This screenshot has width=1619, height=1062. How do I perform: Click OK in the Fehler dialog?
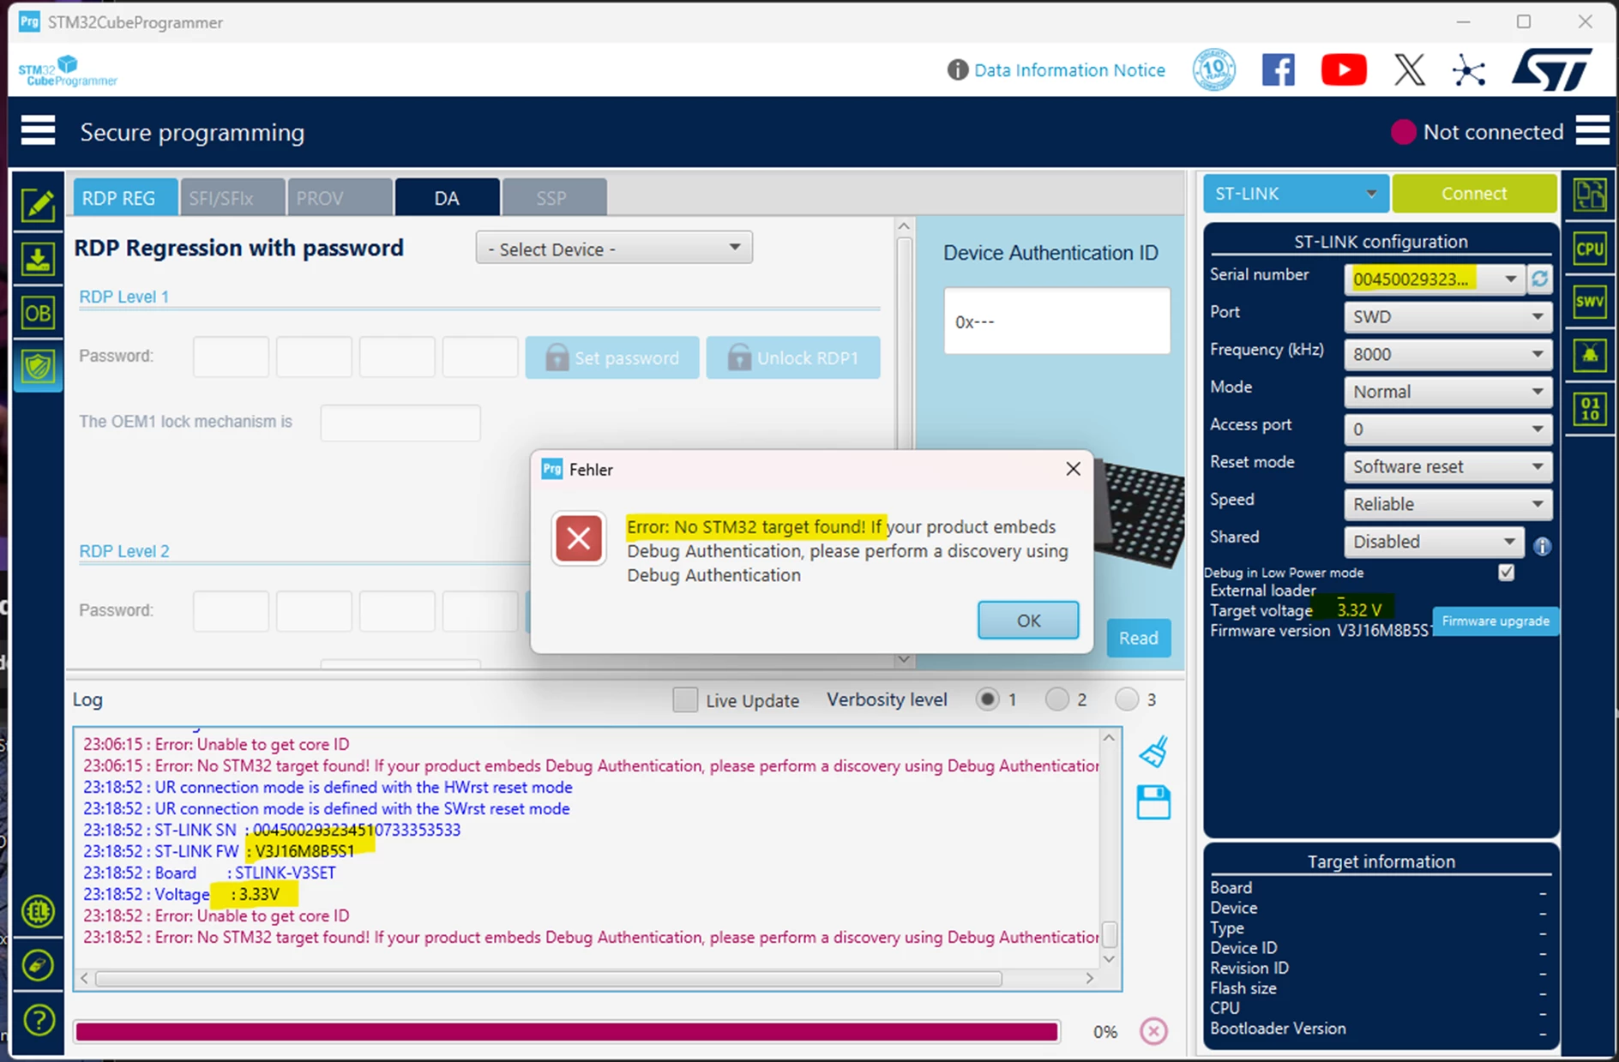coord(1028,620)
